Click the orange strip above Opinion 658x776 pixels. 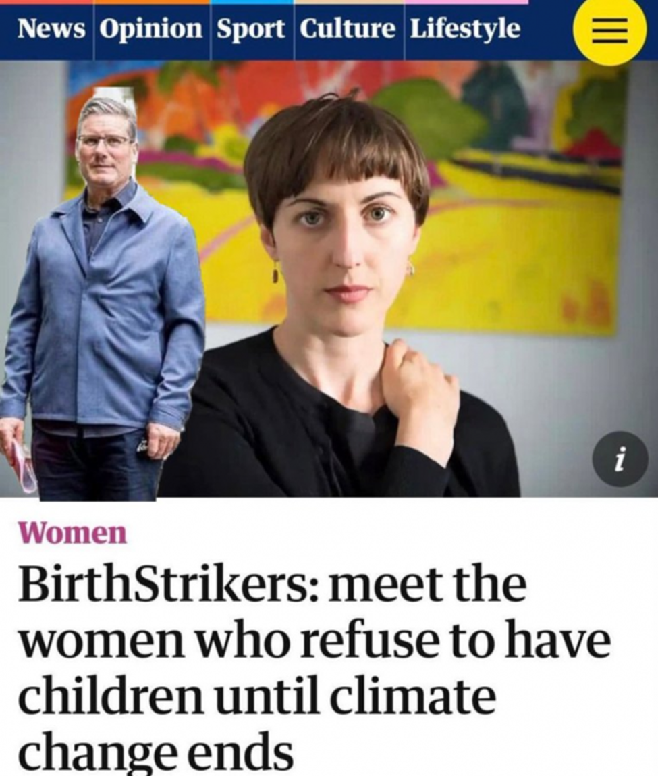(152, 2)
